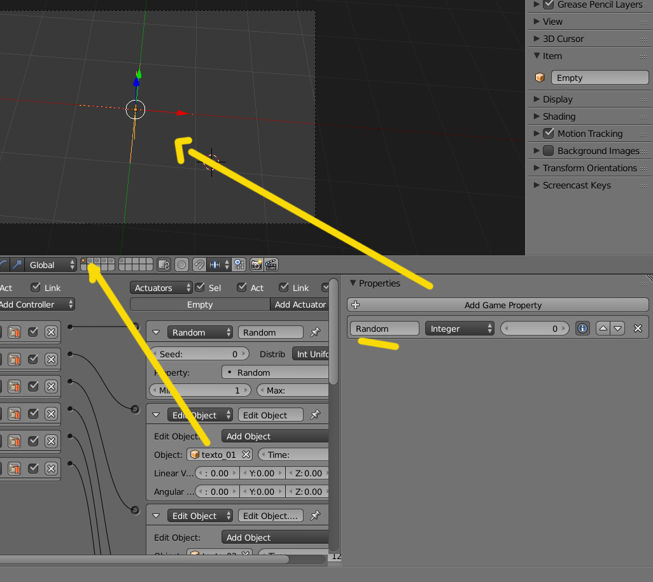Pin the Edit Object.... actuator
The height and width of the screenshot is (582, 653).
[315, 515]
